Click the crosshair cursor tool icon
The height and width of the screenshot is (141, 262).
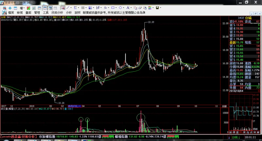(10, 8)
